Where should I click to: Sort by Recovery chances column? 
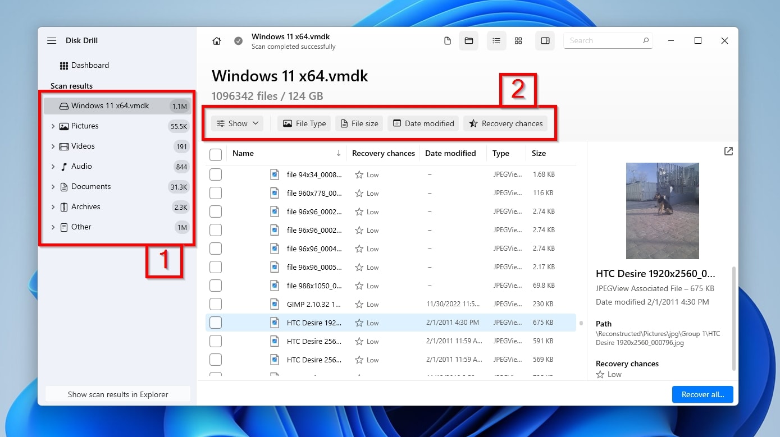(x=384, y=154)
